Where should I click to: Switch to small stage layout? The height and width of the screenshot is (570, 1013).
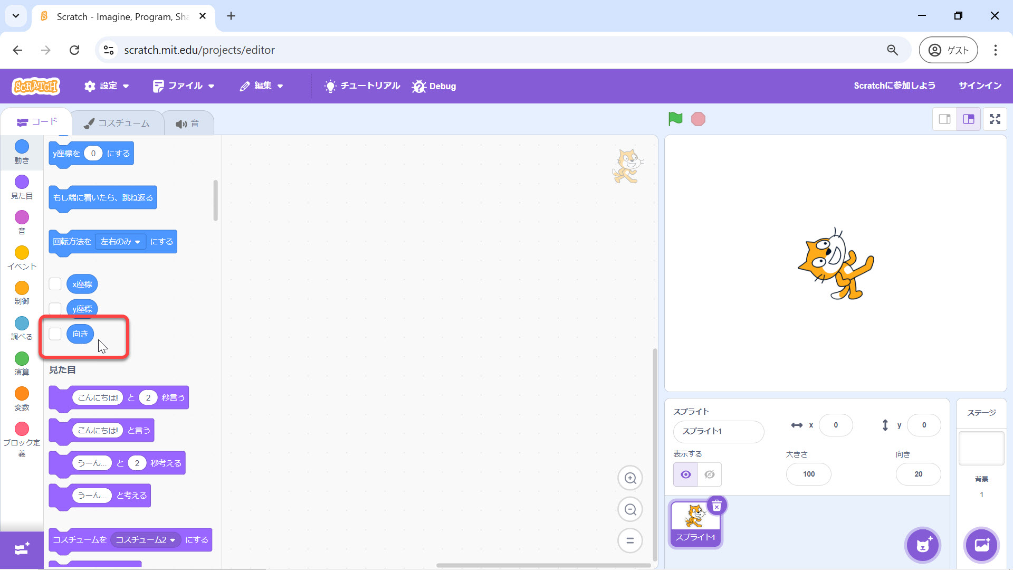point(944,119)
